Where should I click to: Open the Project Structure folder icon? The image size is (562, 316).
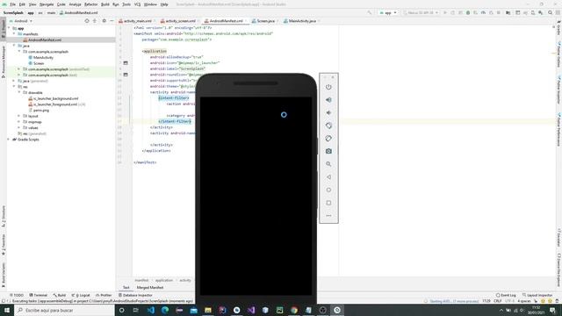[508, 12]
